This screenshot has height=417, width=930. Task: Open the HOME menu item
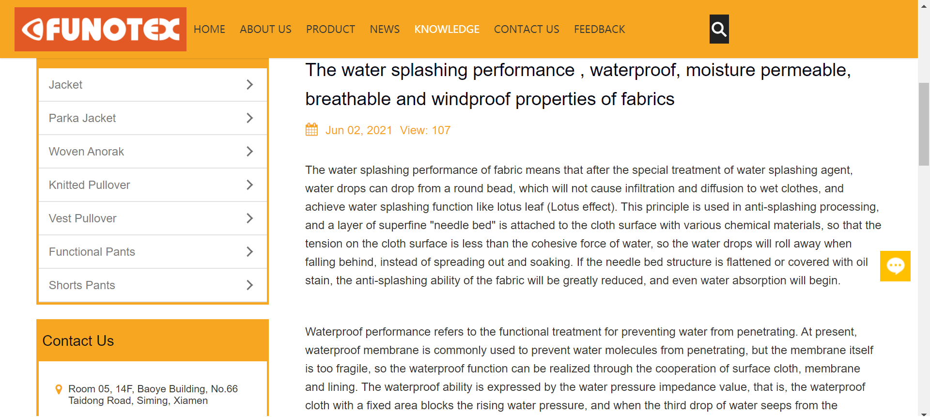(209, 29)
